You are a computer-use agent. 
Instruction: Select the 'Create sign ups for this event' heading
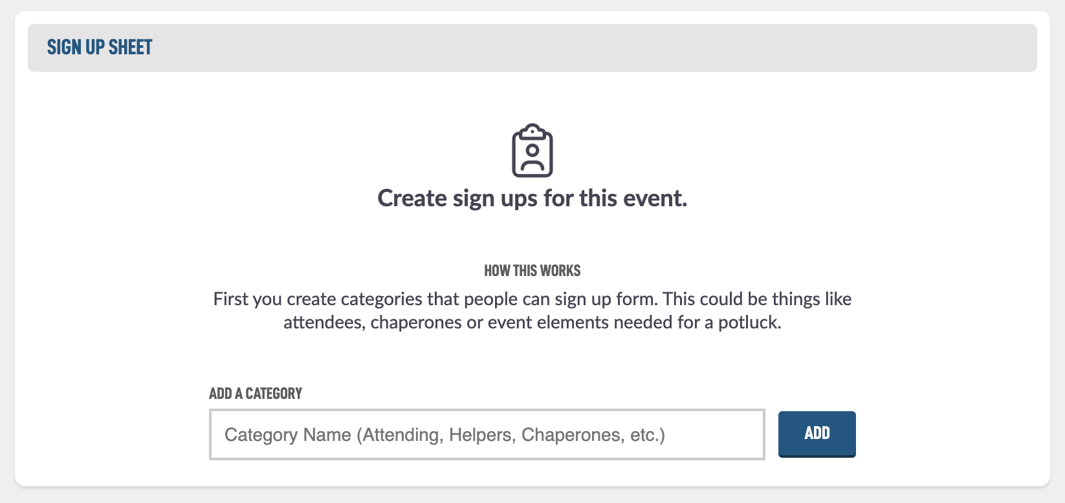pyautogui.click(x=532, y=198)
